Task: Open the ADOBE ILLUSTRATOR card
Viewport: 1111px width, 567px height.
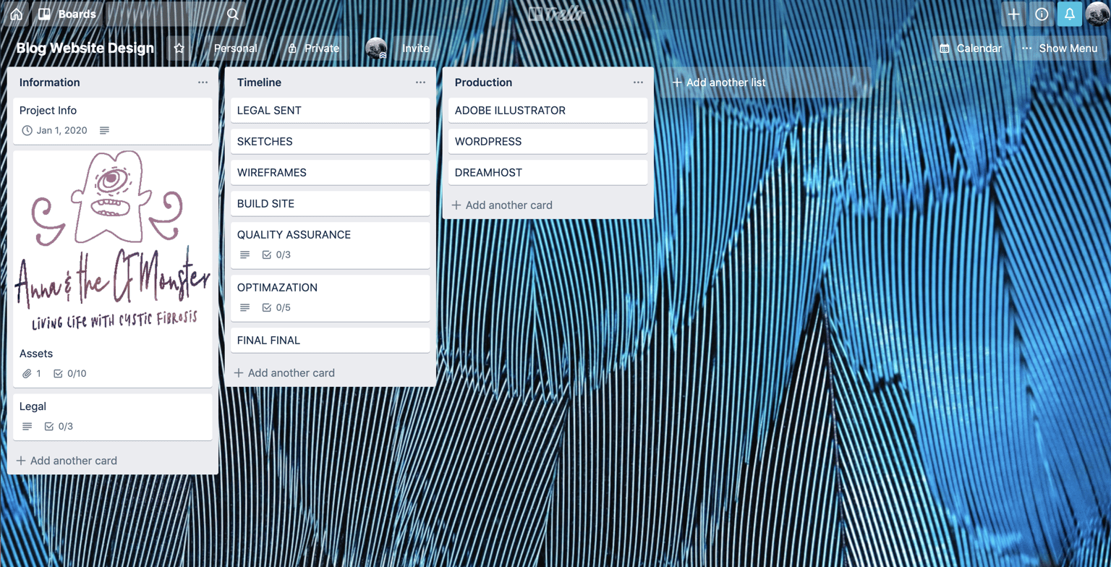Action: pyautogui.click(x=548, y=111)
